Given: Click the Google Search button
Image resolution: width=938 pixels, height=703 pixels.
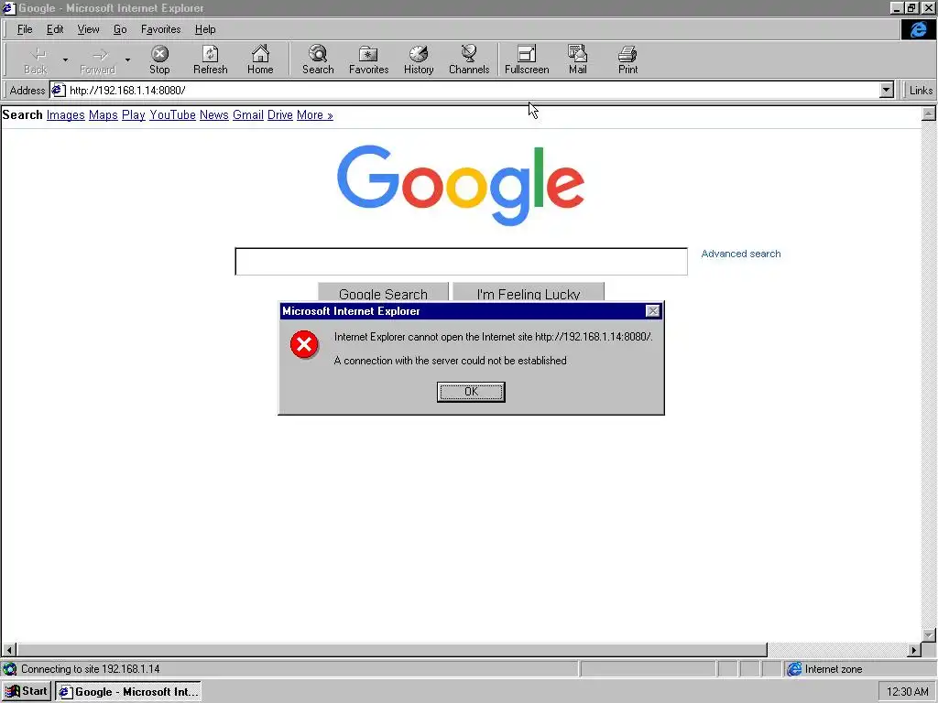Looking at the screenshot, I should pos(383,292).
